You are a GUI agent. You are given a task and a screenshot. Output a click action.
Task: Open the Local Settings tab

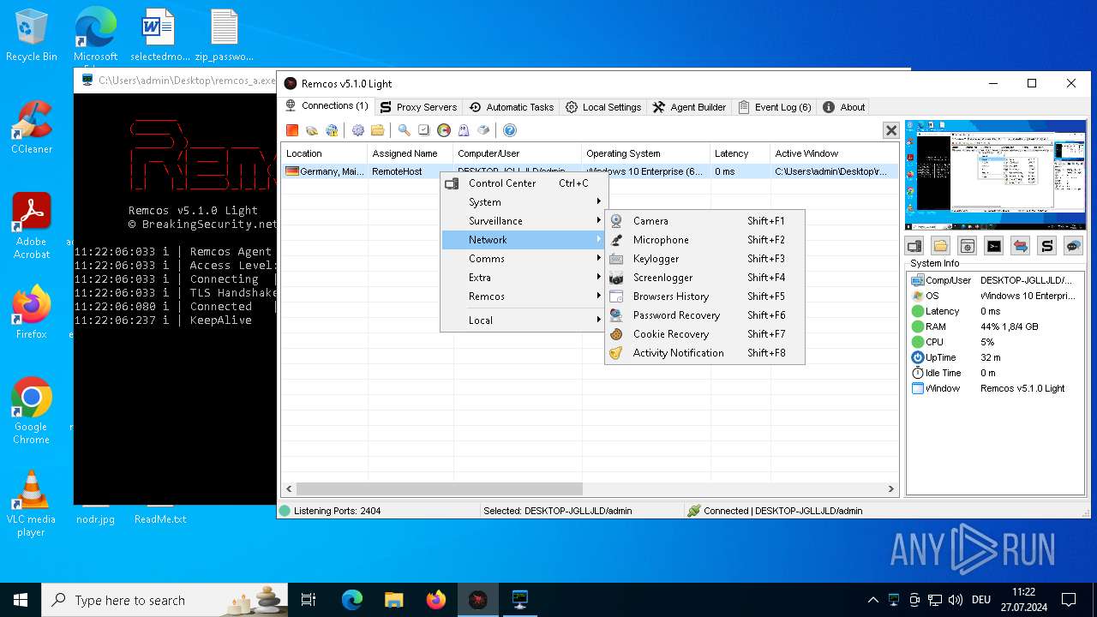[603, 107]
